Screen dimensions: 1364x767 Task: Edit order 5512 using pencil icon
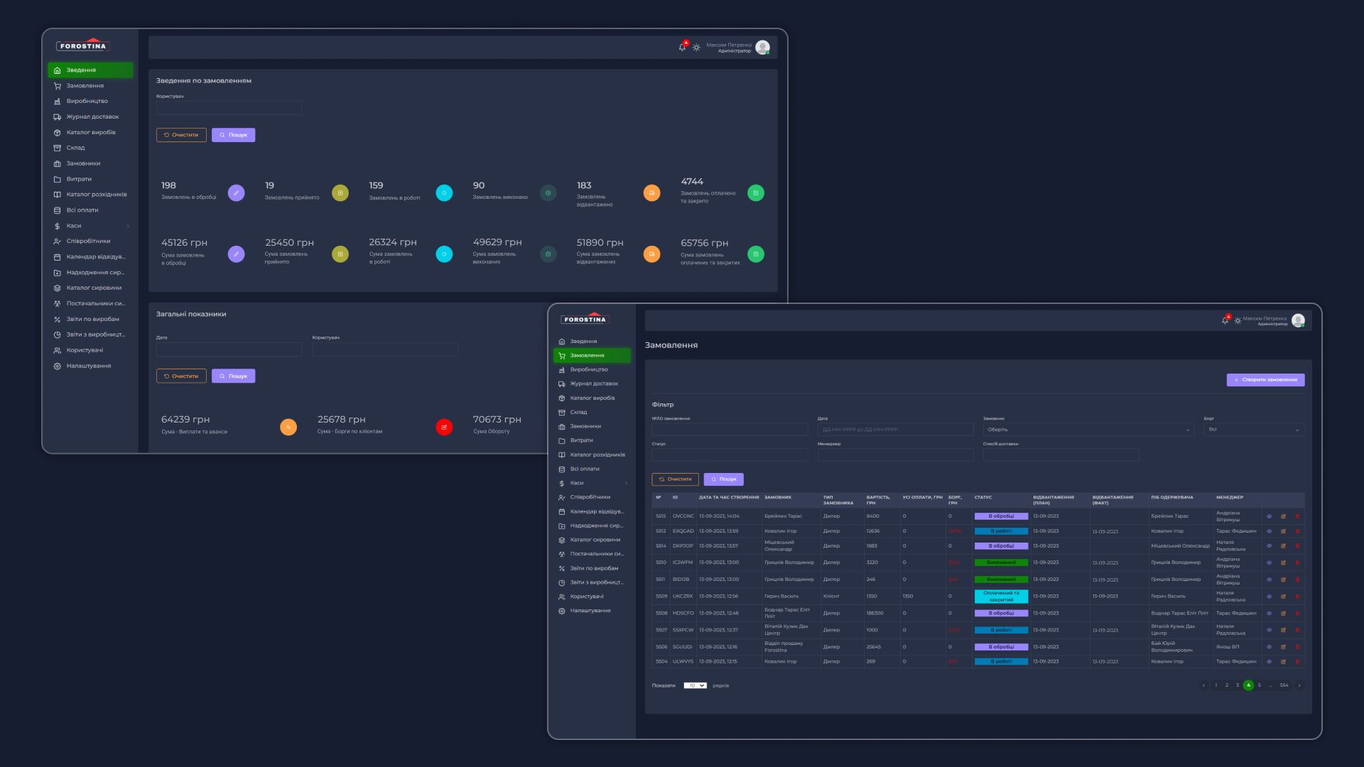[x=1283, y=531]
